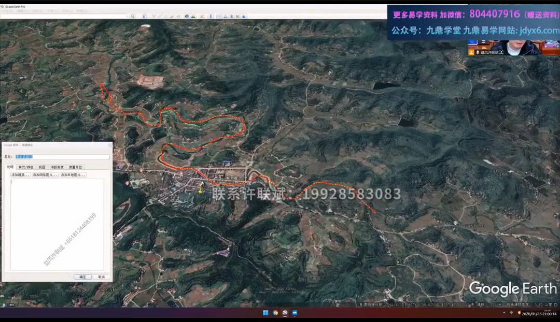Expand hidden system tray icons chevron
This screenshot has height=322, width=560.
(504, 313)
